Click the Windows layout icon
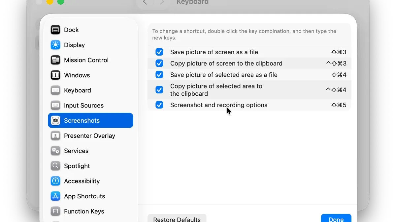 (x=55, y=75)
